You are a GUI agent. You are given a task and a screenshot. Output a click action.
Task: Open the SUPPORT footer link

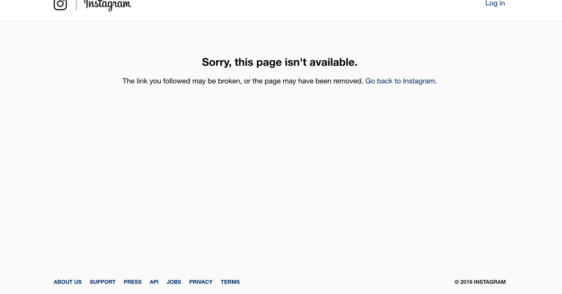point(103,282)
